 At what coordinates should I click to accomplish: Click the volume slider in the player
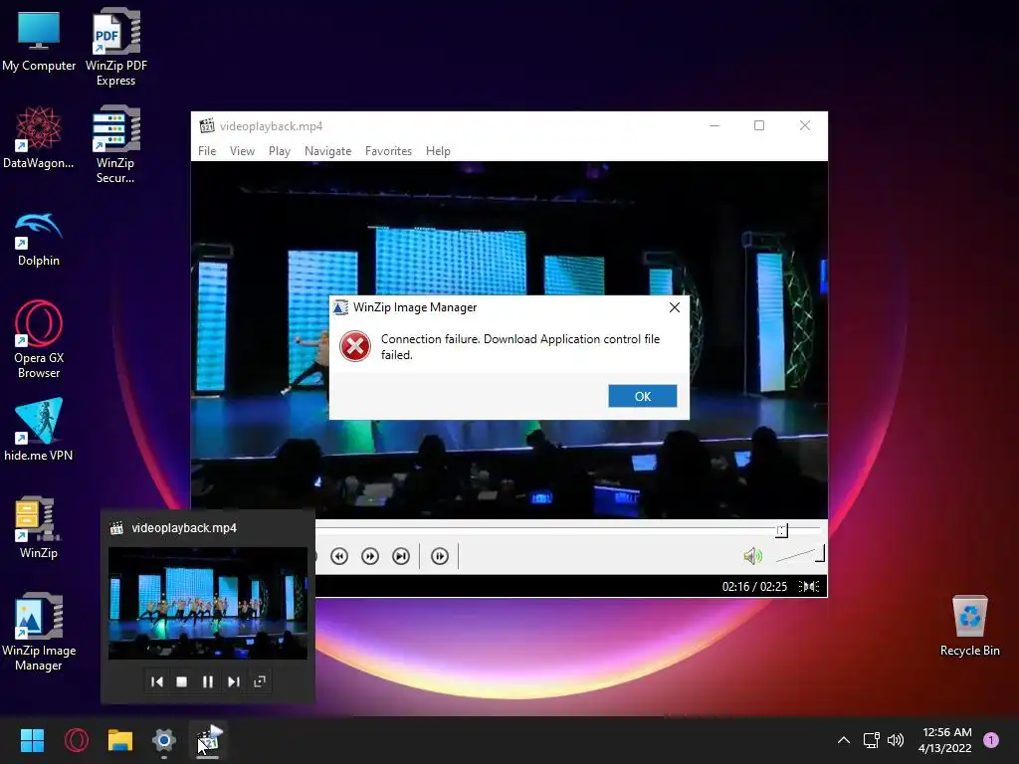click(800, 555)
